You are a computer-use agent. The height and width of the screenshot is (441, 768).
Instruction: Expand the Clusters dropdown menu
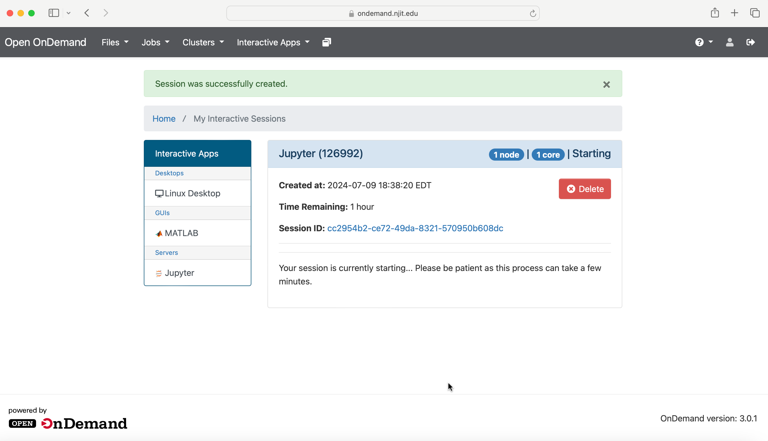coord(203,42)
